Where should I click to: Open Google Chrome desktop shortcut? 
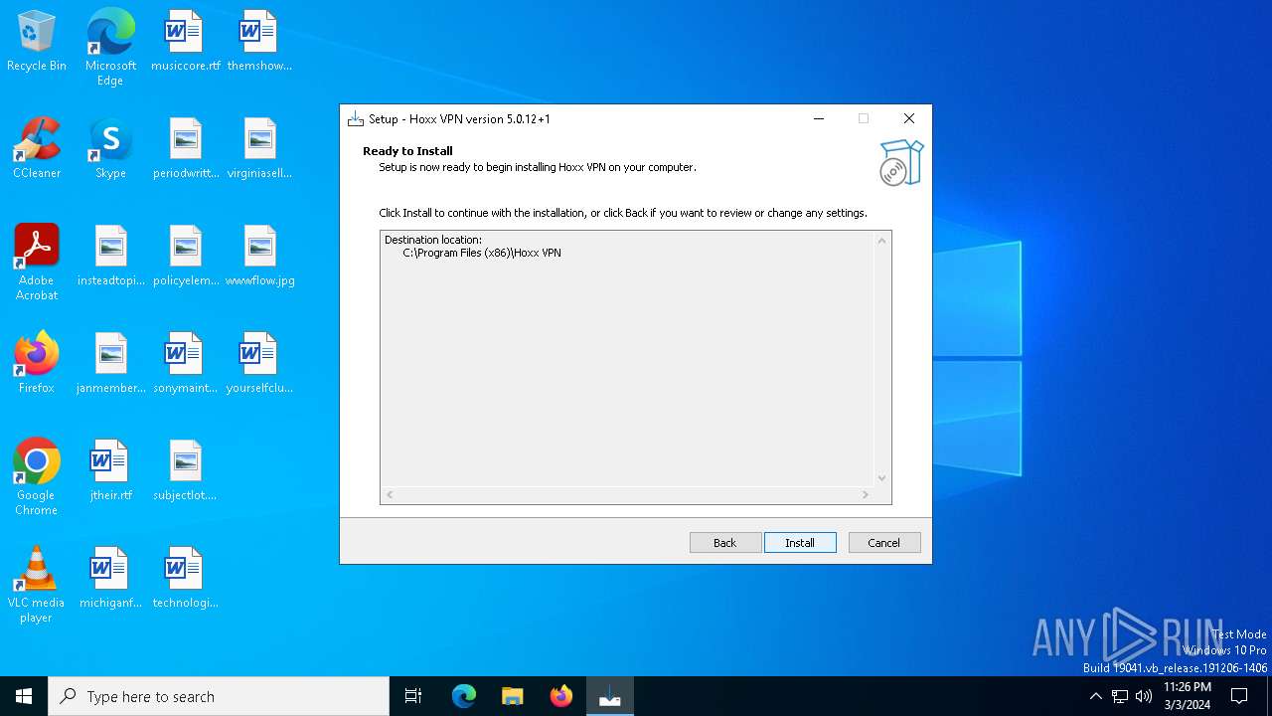37,477
